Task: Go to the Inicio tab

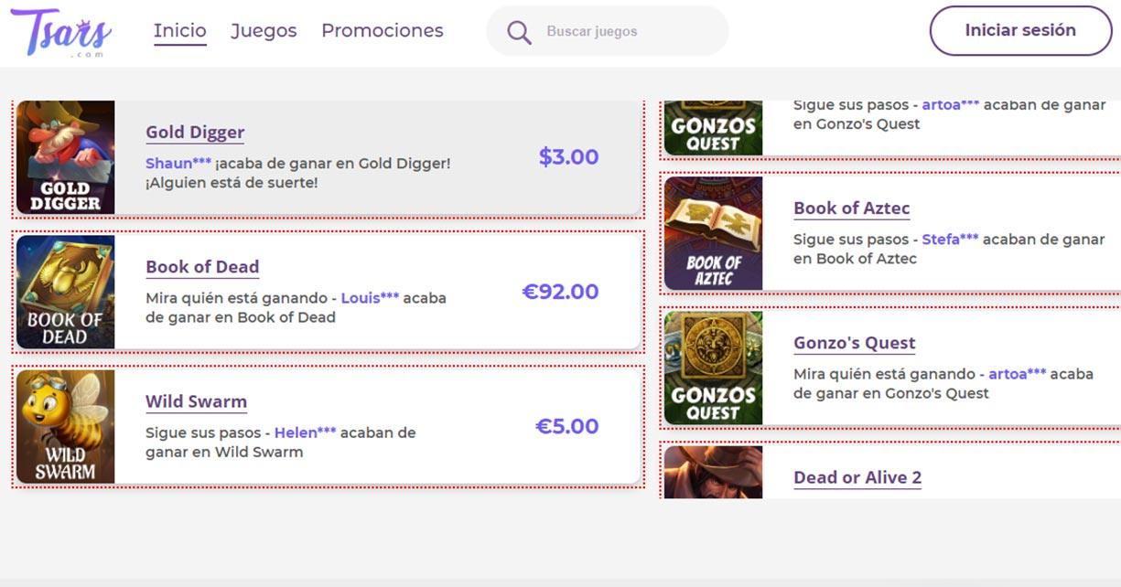Action: pyautogui.click(x=180, y=30)
